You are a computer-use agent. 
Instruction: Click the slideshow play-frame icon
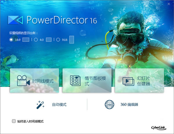(128, 82)
